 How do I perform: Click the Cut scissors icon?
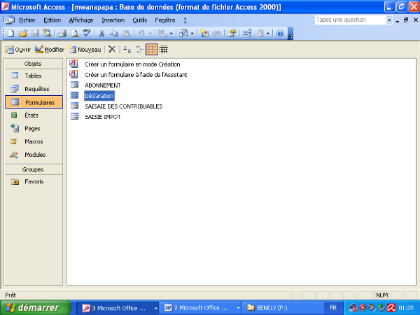point(101,34)
